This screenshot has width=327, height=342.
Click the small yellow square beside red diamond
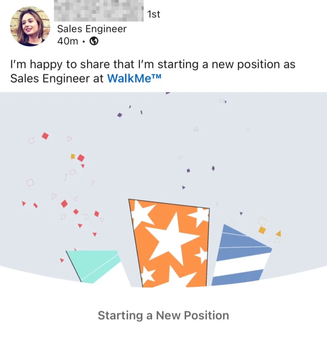pyautogui.click(x=73, y=156)
